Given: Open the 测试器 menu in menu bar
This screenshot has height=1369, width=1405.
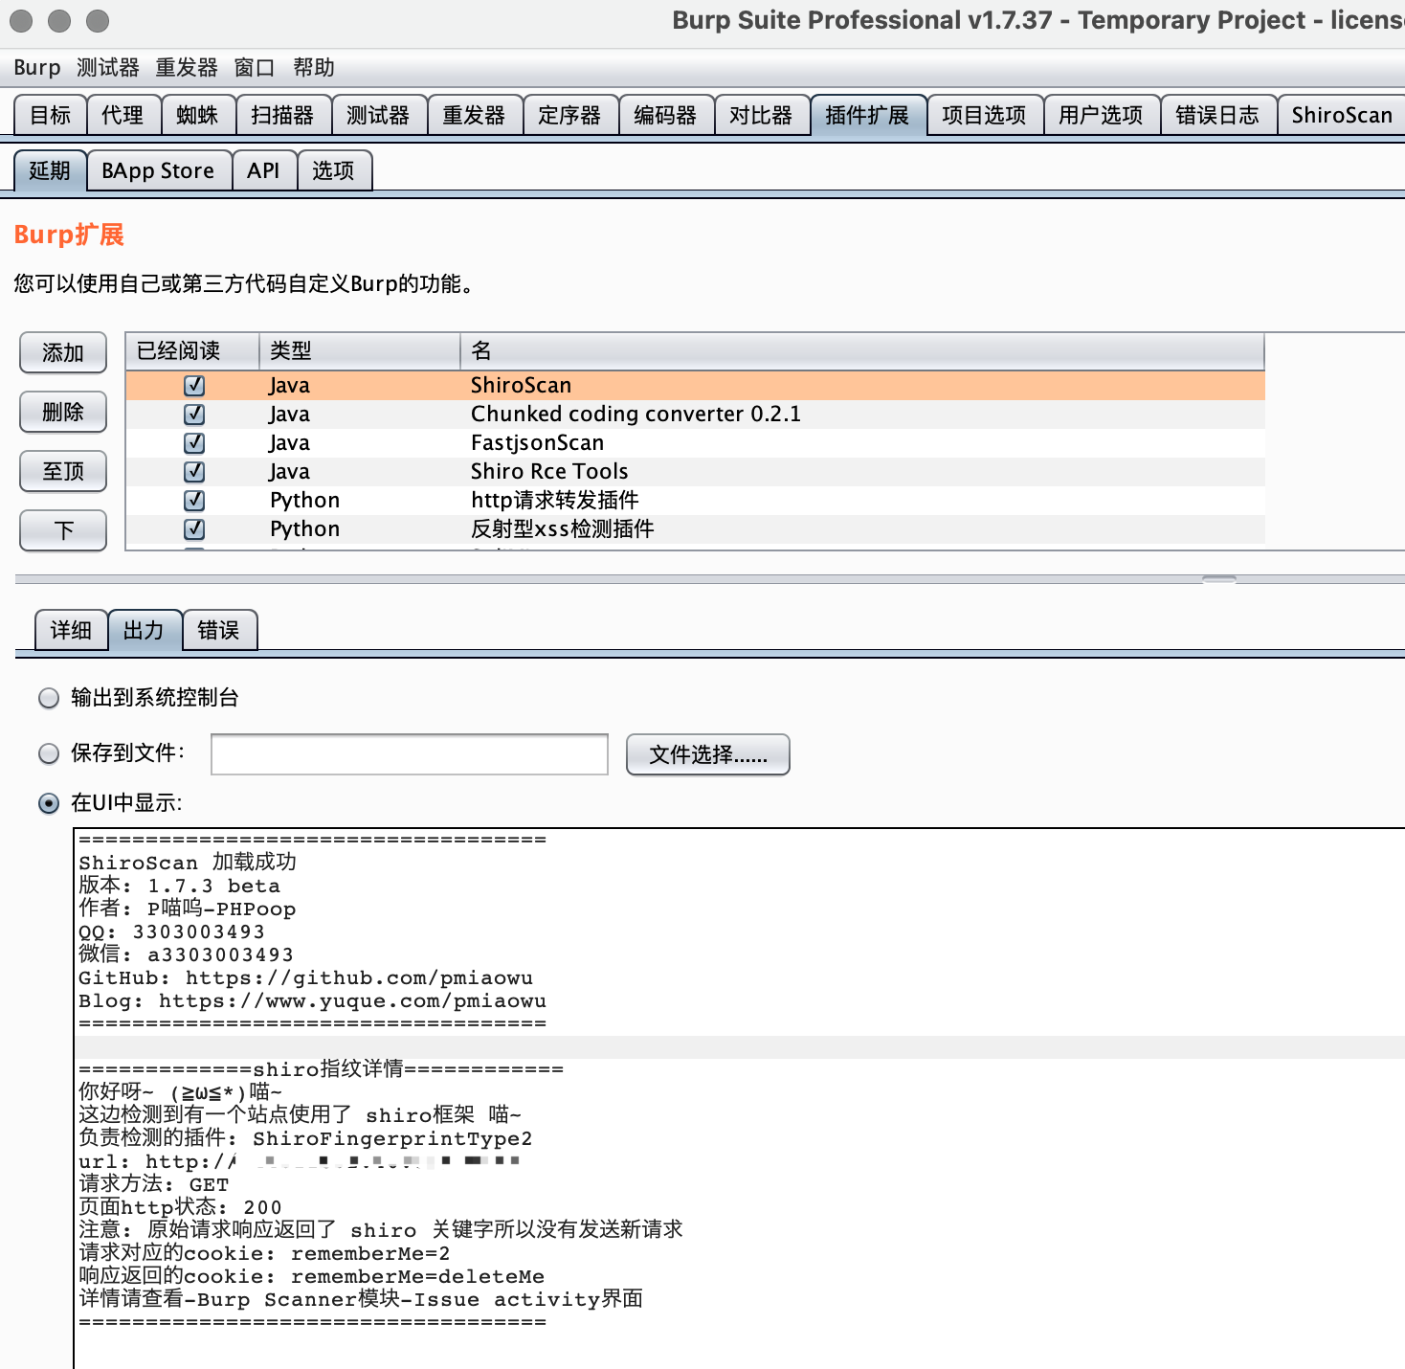Looking at the screenshot, I should click(108, 68).
